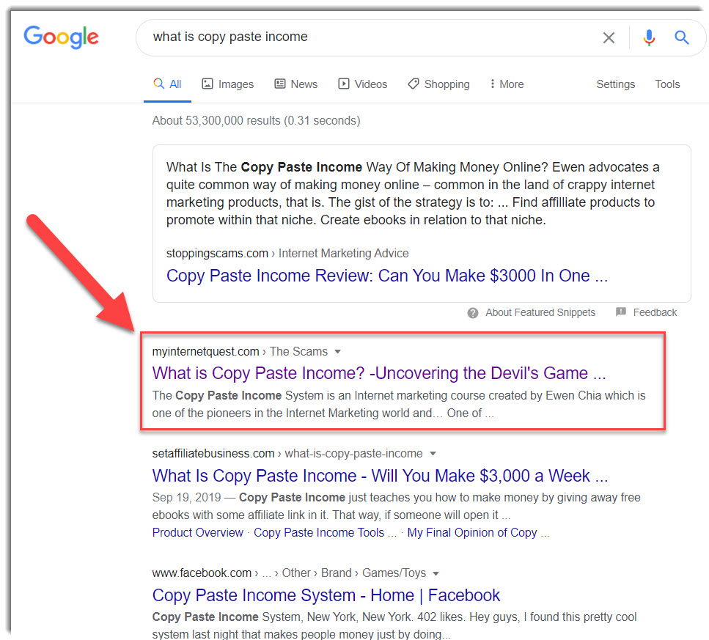This screenshot has height=640, width=709.
Task: Switch to the Videos tab
Action: (x=363, y=84)
